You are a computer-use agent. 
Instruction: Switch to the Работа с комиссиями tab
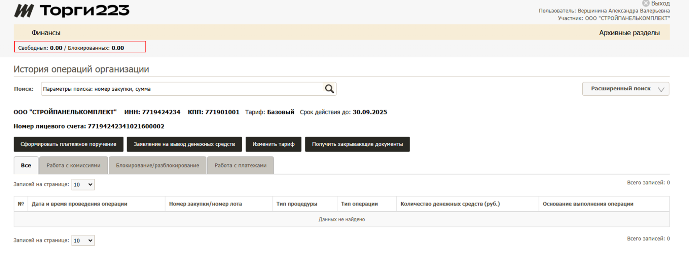pos(73,165)
